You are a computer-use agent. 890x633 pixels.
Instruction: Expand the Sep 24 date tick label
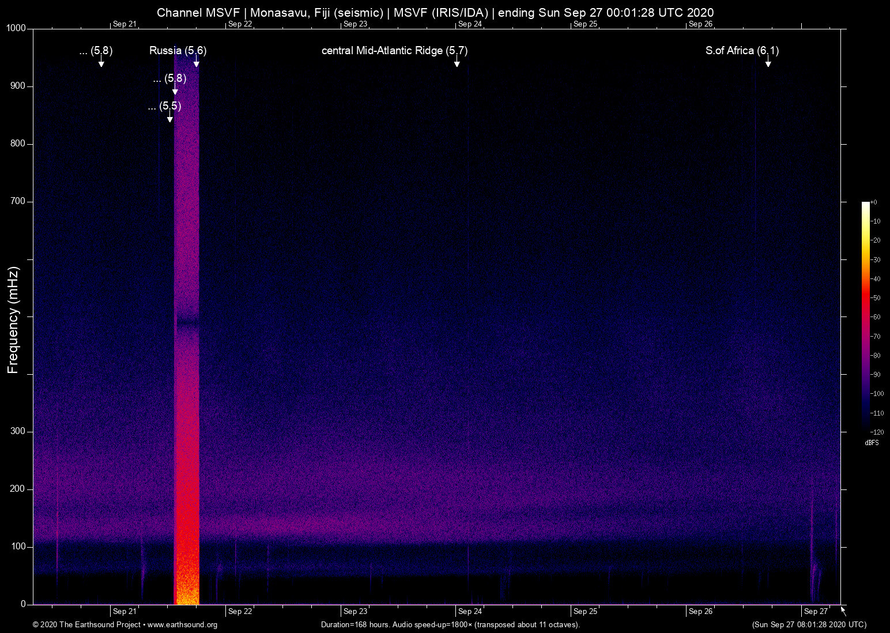[469, 24]
